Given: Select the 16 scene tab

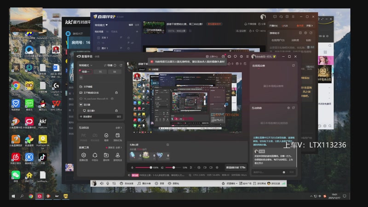Looking at the screenshot, I should pos(100,72).
